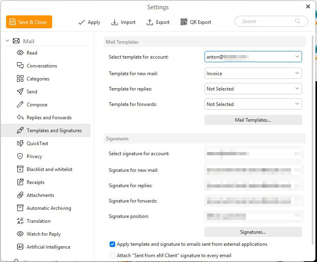The height and width of the screenshot is (262, 317).
Task: Select the Categories grid icon
Action: [x=20, y=79]
